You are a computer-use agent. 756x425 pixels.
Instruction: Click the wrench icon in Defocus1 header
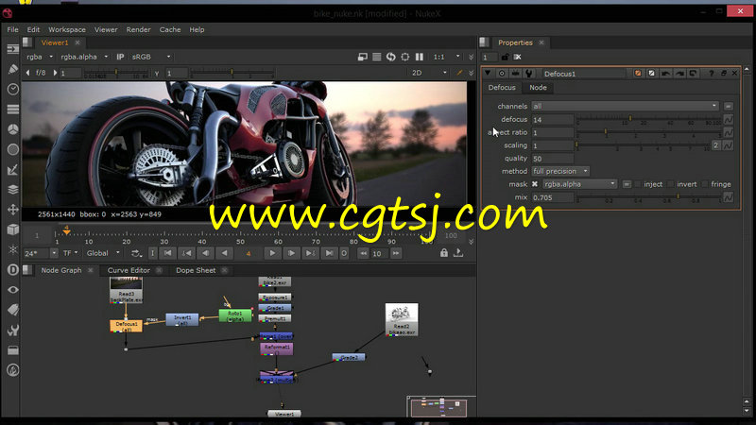[529, 74]
